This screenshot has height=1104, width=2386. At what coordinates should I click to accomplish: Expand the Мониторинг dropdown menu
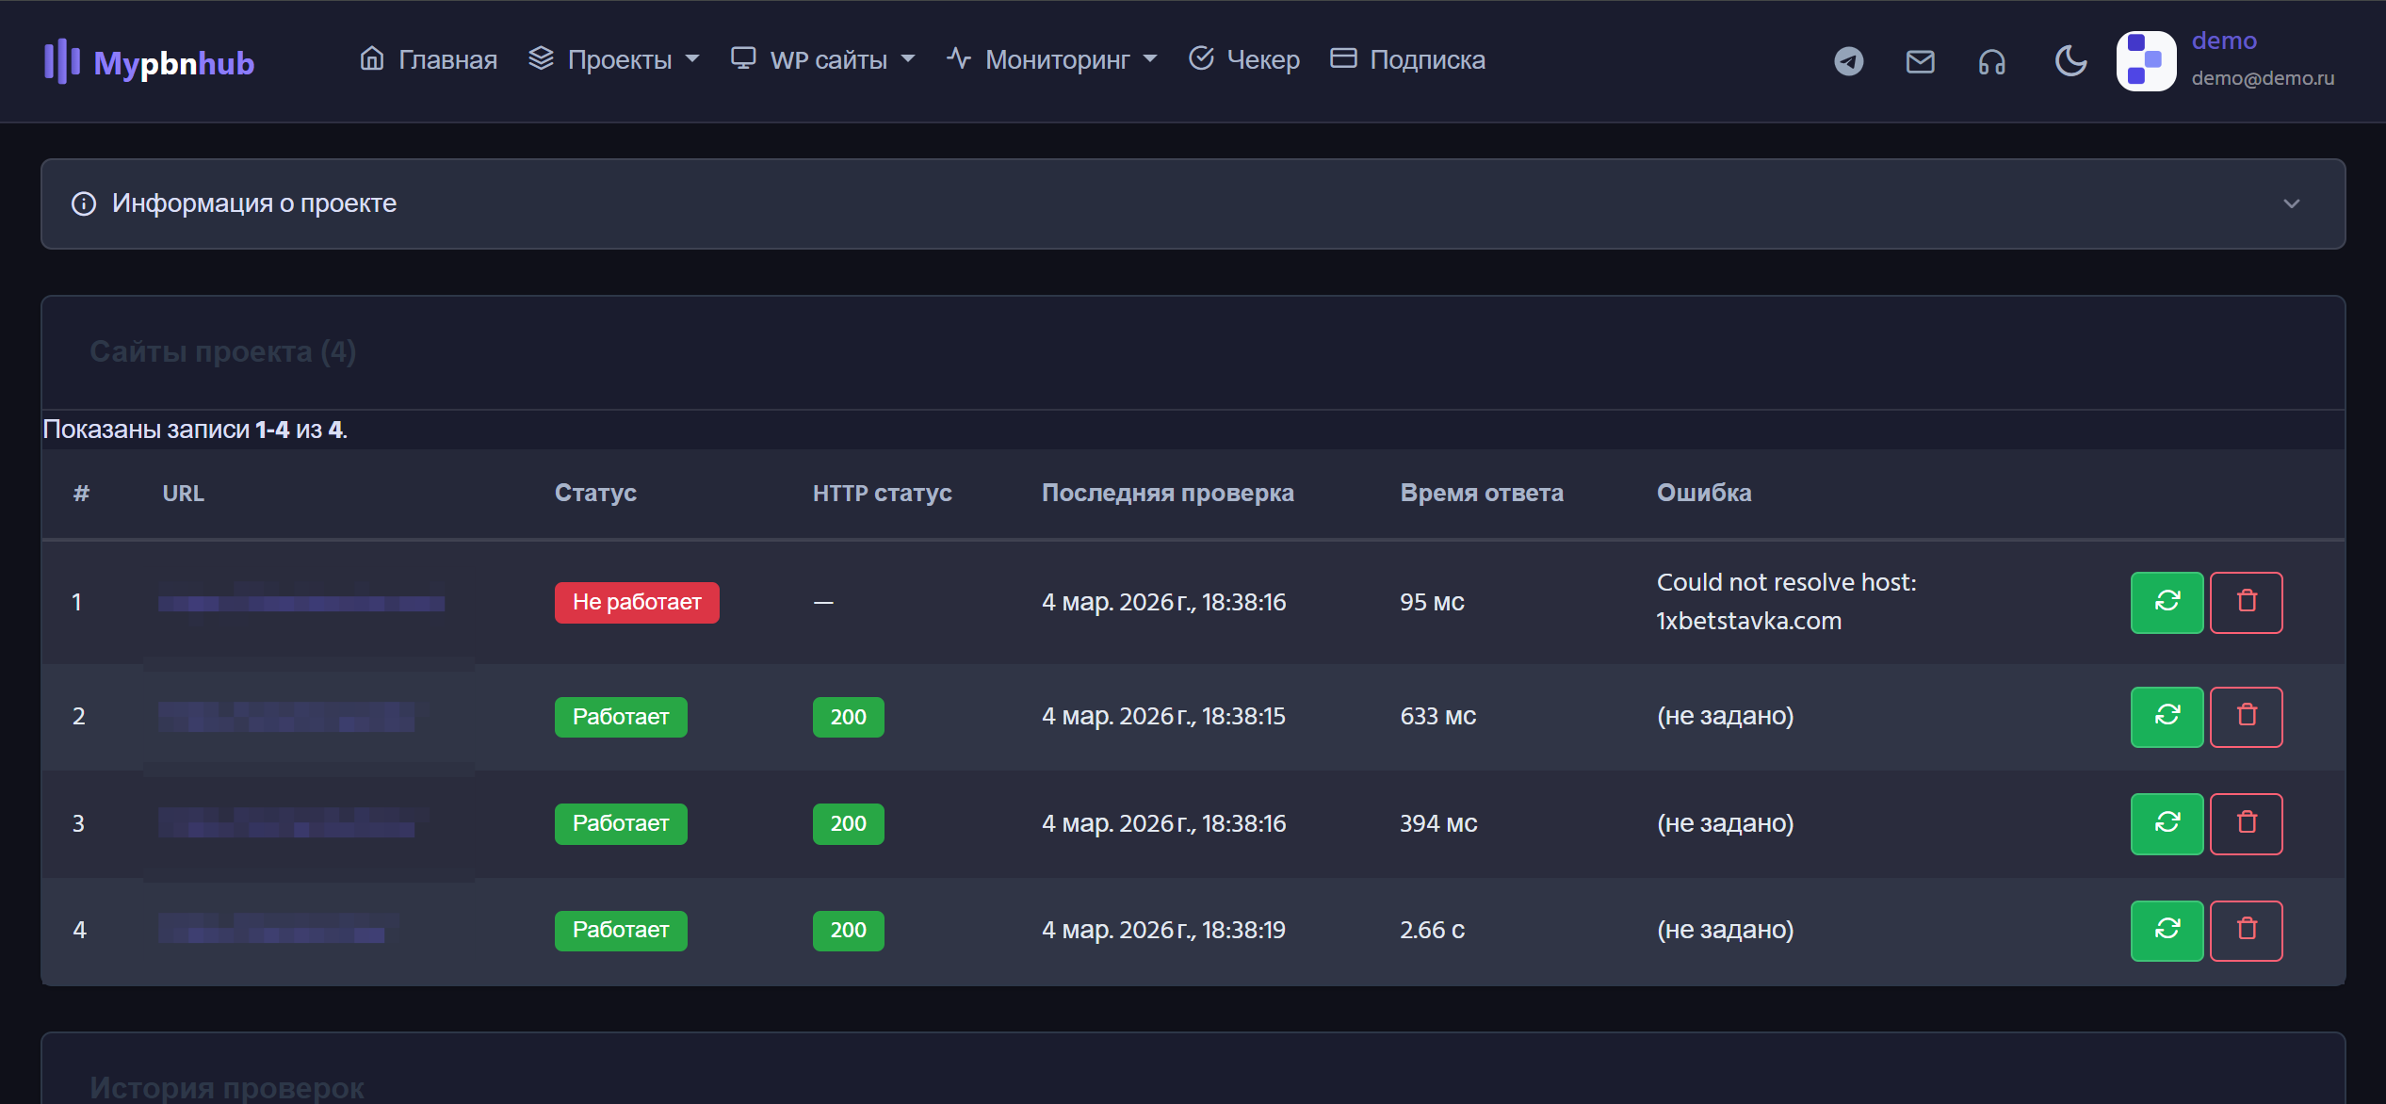(1052, 60)
